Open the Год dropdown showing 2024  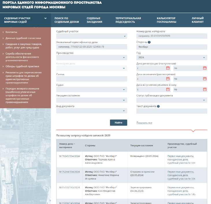coord(171,58)
